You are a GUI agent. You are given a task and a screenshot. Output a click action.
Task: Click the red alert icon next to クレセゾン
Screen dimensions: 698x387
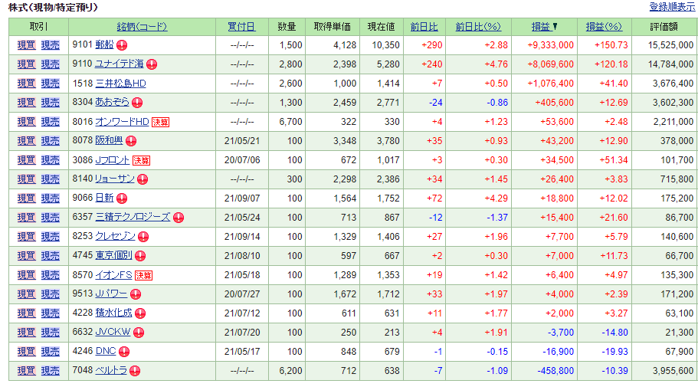click(x=143, y=237)
